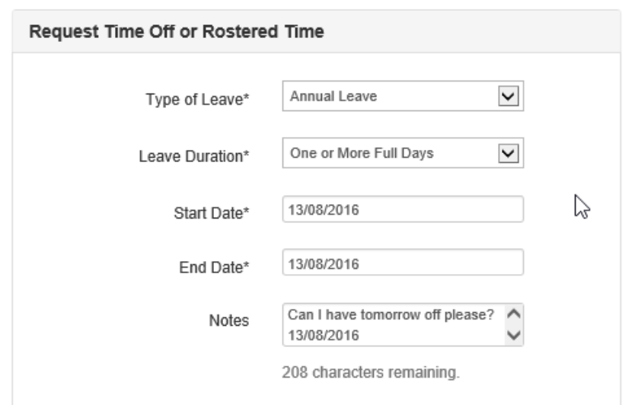
Task: Focus the End Date input field
Action: pyautogui.click(x=402, y=264)
